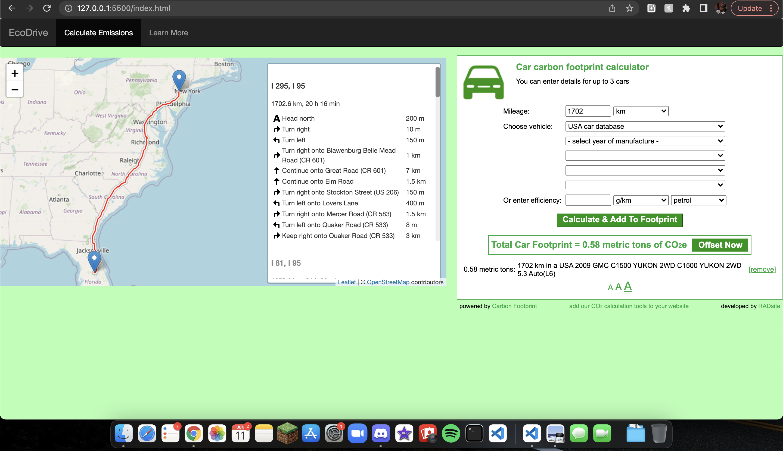Open the petrol fuel type dropdown

point(698,201)
